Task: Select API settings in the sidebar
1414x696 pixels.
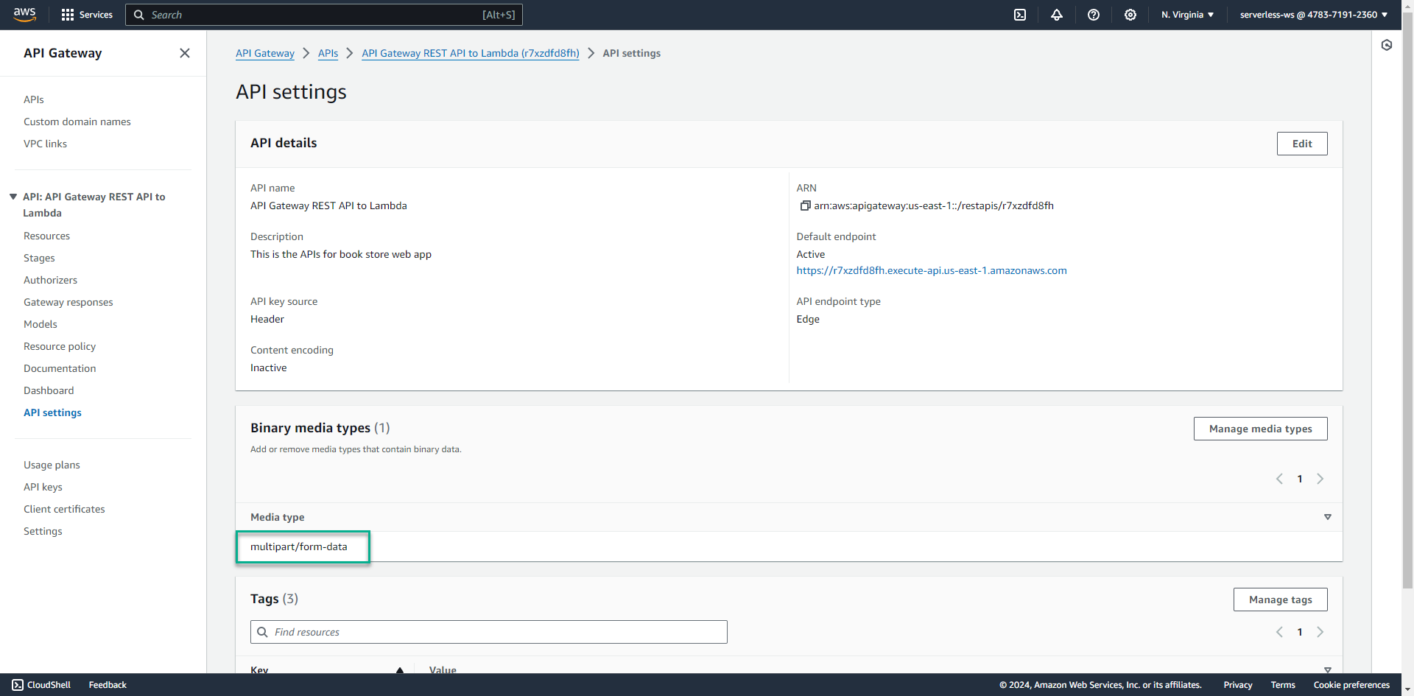Action: 52,412
